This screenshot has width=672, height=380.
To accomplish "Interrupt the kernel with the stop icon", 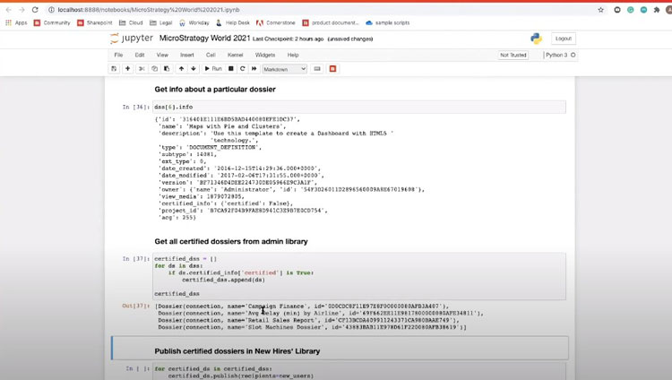I will tap(230, 69).
